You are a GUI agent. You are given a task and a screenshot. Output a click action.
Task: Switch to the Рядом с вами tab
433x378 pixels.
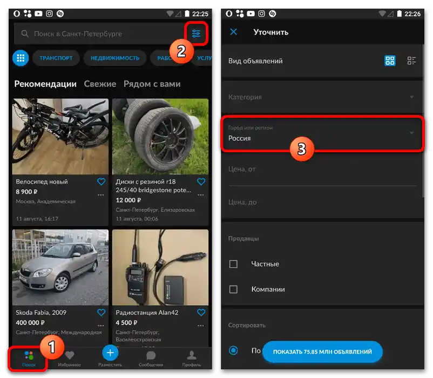coord(152,84)
